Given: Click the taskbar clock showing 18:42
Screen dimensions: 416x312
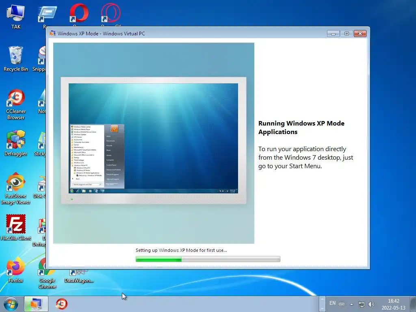Looking at the screenshot, I should [x=393, y=304].
